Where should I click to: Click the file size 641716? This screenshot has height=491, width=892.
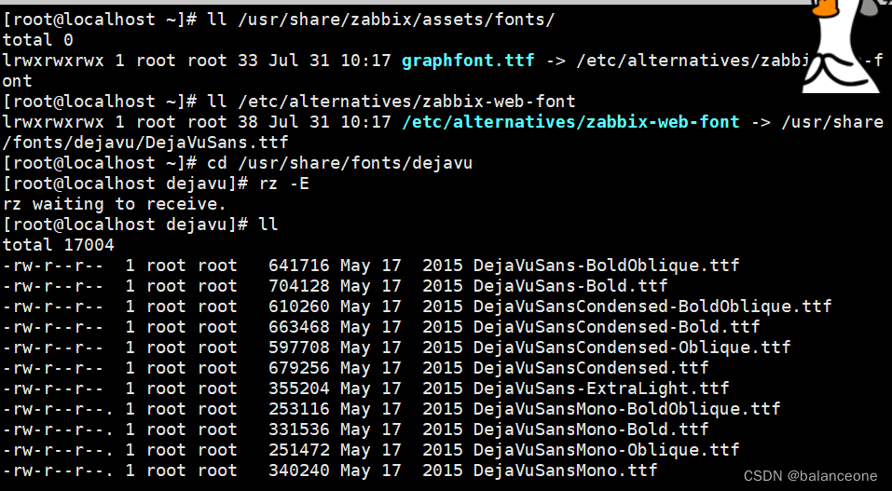click(x=299, y=266)
